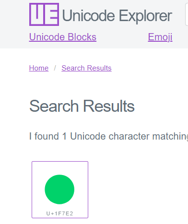Open the Unicode Blocks navigation link
188x224 pixels.
(x=63, y=37)
